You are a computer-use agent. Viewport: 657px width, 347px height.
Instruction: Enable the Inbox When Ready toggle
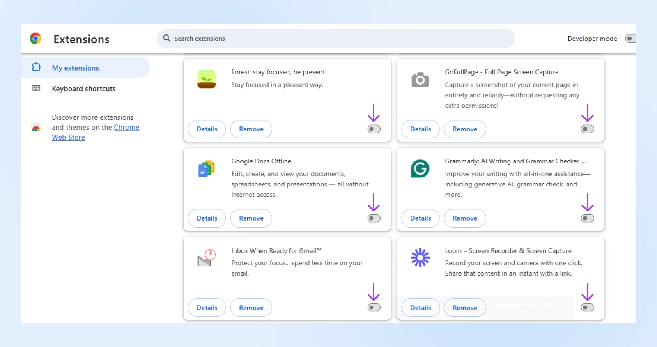coord(374,307)
